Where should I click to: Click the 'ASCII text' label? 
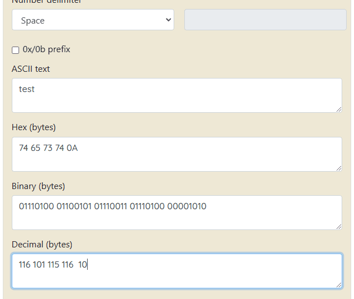(31, 69)
